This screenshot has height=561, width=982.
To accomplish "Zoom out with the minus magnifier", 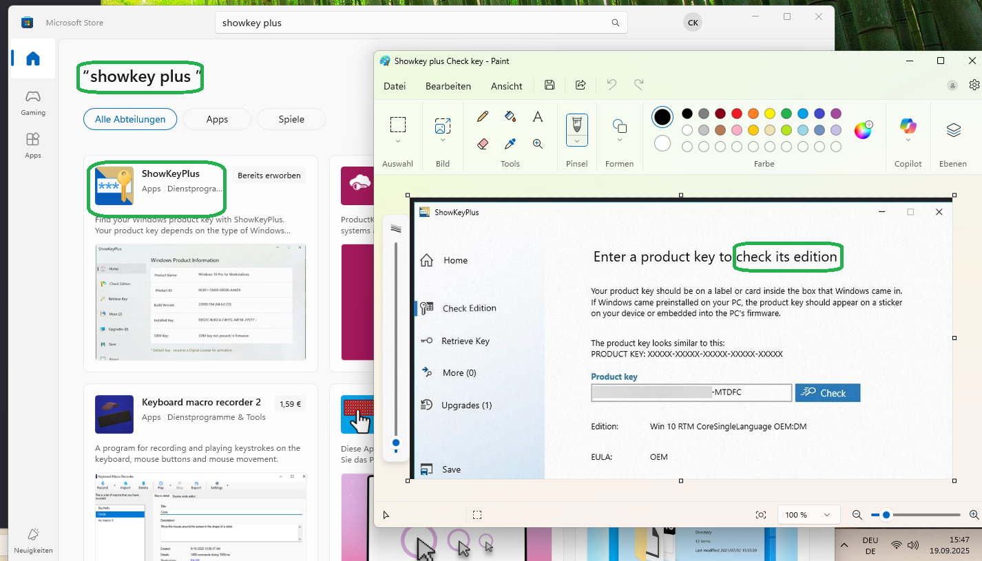I will tap(857, 515).
